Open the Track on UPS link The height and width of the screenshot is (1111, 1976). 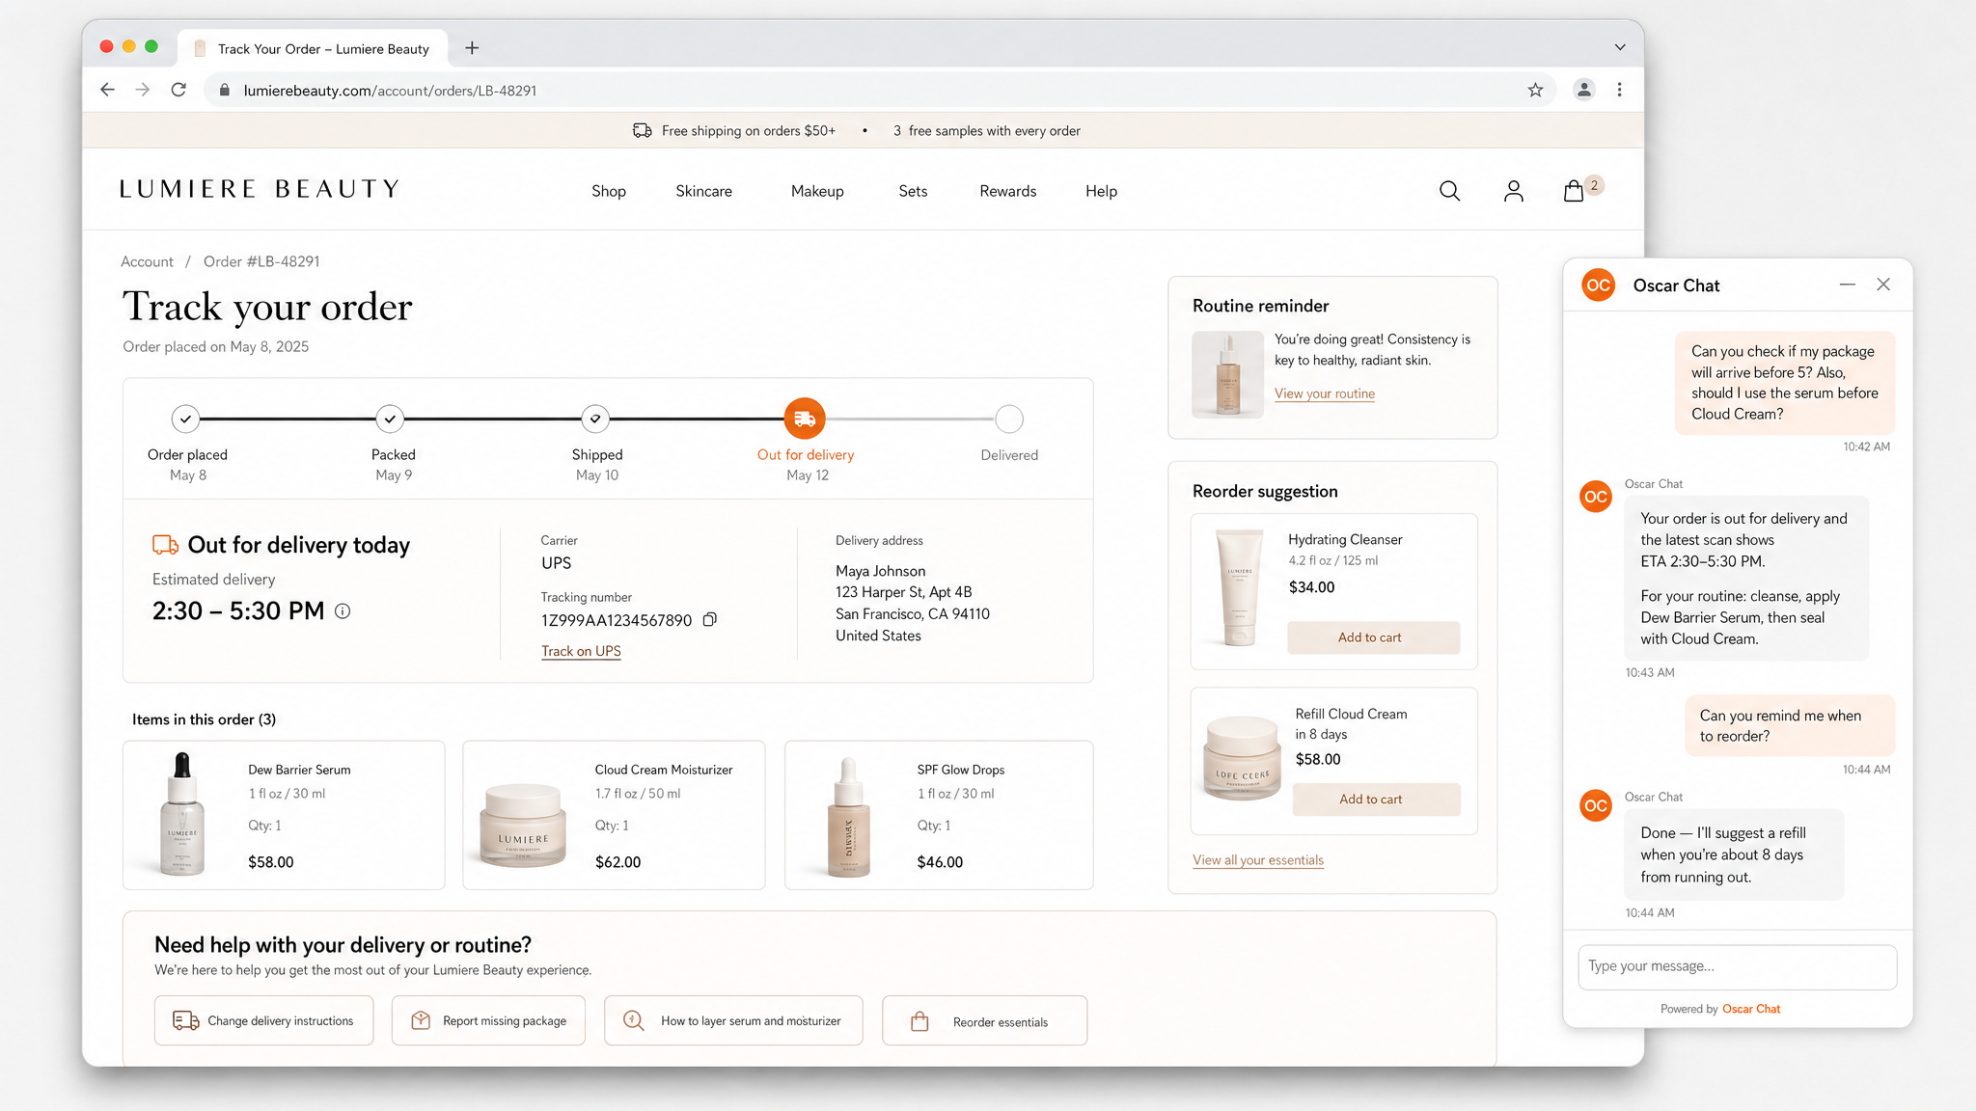581,651
